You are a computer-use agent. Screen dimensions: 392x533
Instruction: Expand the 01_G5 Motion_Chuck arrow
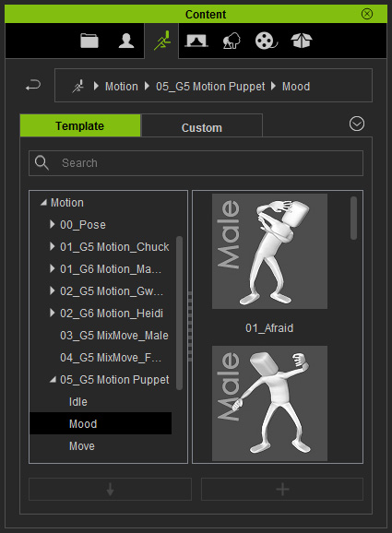coord(52,246)
